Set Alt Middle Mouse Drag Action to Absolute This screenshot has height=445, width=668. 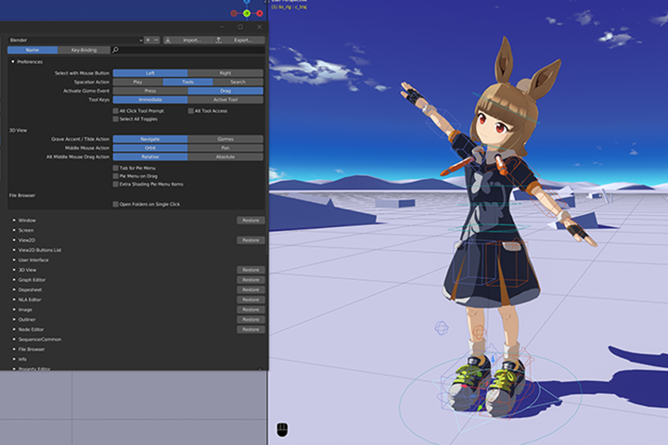point(225,157)
